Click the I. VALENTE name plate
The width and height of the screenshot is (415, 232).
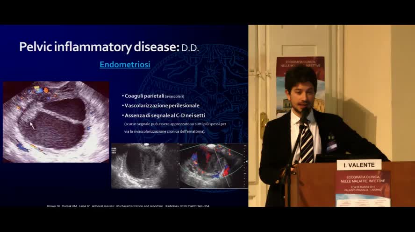coord(359,165)
